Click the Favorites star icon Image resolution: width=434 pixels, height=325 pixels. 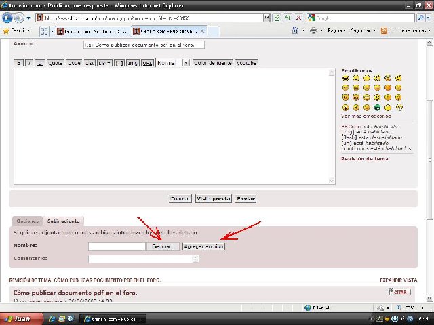point(6,31)
